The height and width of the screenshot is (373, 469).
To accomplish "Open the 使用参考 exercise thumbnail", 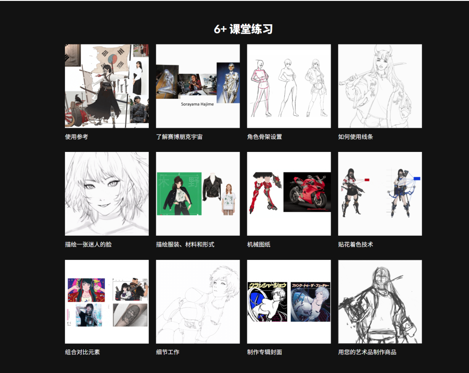I will point(107,86).
